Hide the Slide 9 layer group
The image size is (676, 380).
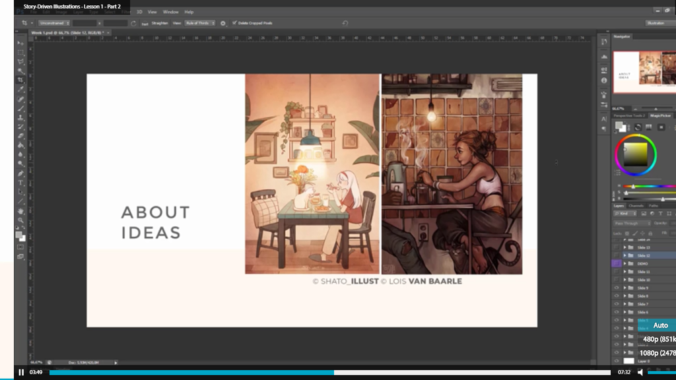point(617,288)
